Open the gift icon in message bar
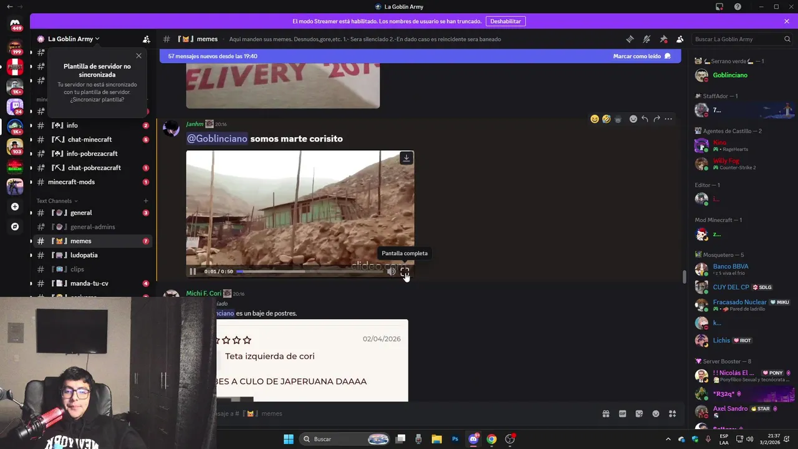The width and height of the screenshot is (798, 449). (x=605, y=413)
